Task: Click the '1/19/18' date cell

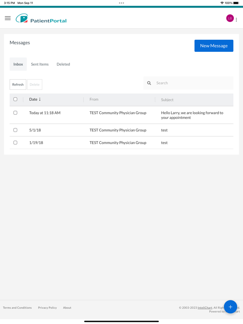Action: (x=36, y=143)
